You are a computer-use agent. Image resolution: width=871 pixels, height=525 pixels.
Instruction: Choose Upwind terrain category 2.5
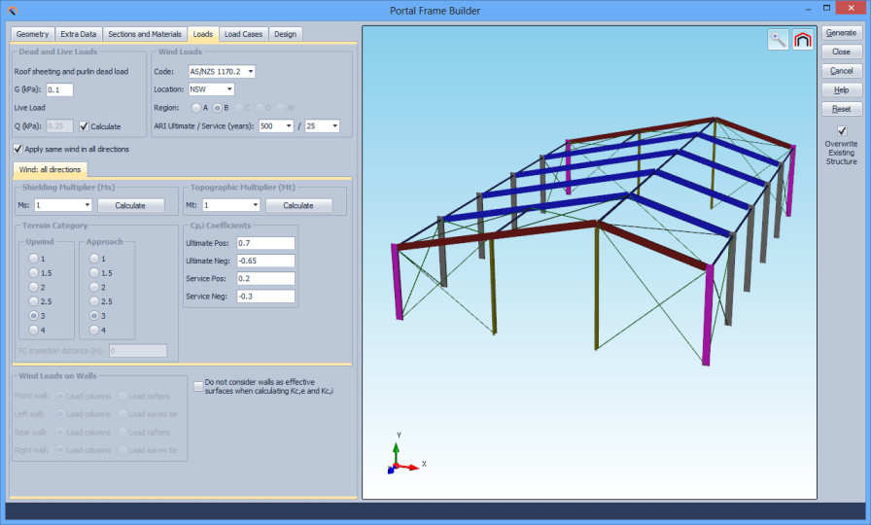35,302
